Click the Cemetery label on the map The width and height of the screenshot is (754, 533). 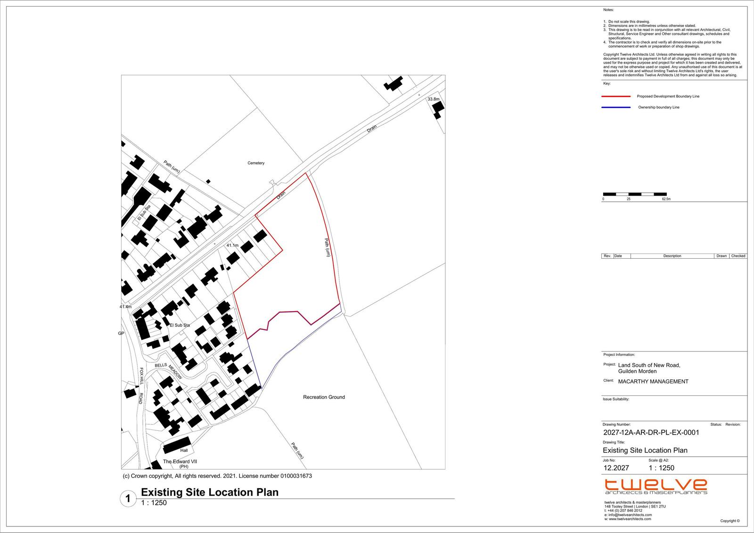(x=256, y=163)
